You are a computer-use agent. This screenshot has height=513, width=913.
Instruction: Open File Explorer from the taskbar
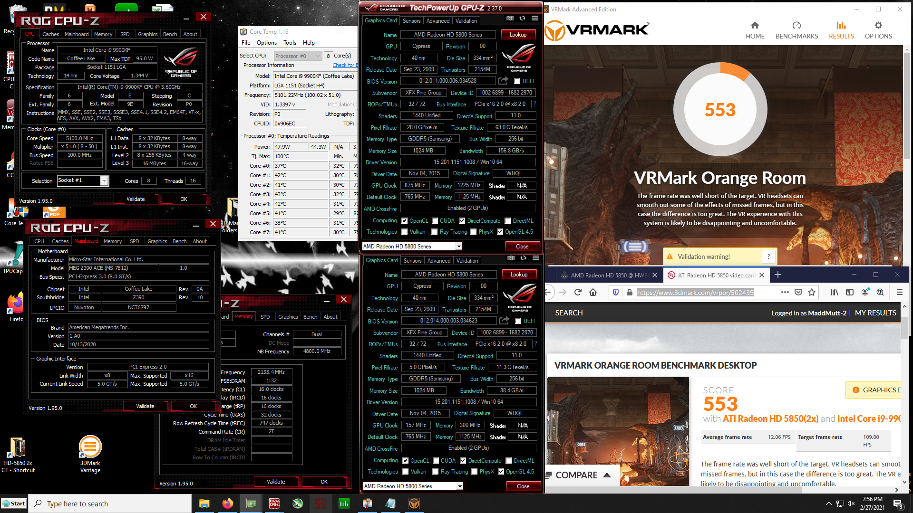point(204,503)
